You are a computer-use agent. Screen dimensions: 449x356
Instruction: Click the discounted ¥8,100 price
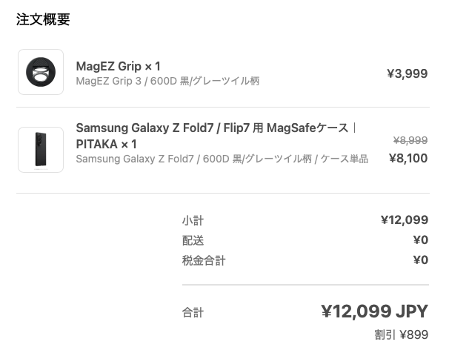tap(408, 158)
